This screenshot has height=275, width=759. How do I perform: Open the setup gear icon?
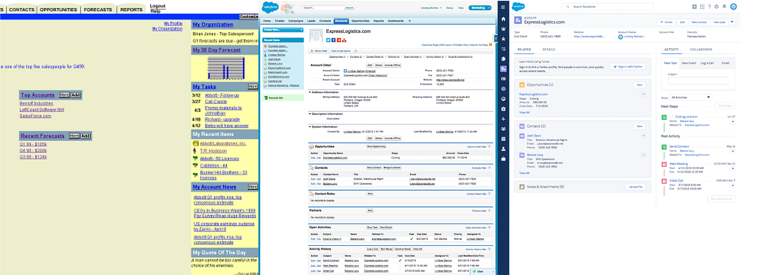click(716, 6)
